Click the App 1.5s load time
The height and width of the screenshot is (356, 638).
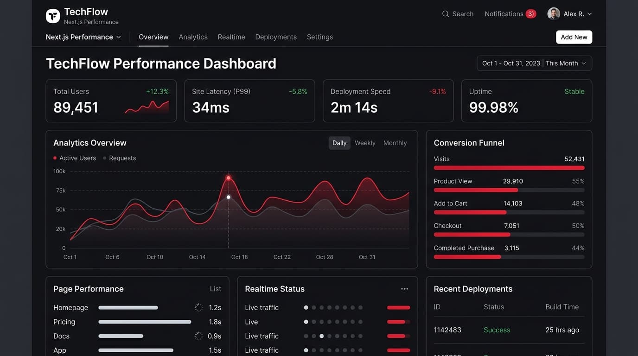[215, 350]
